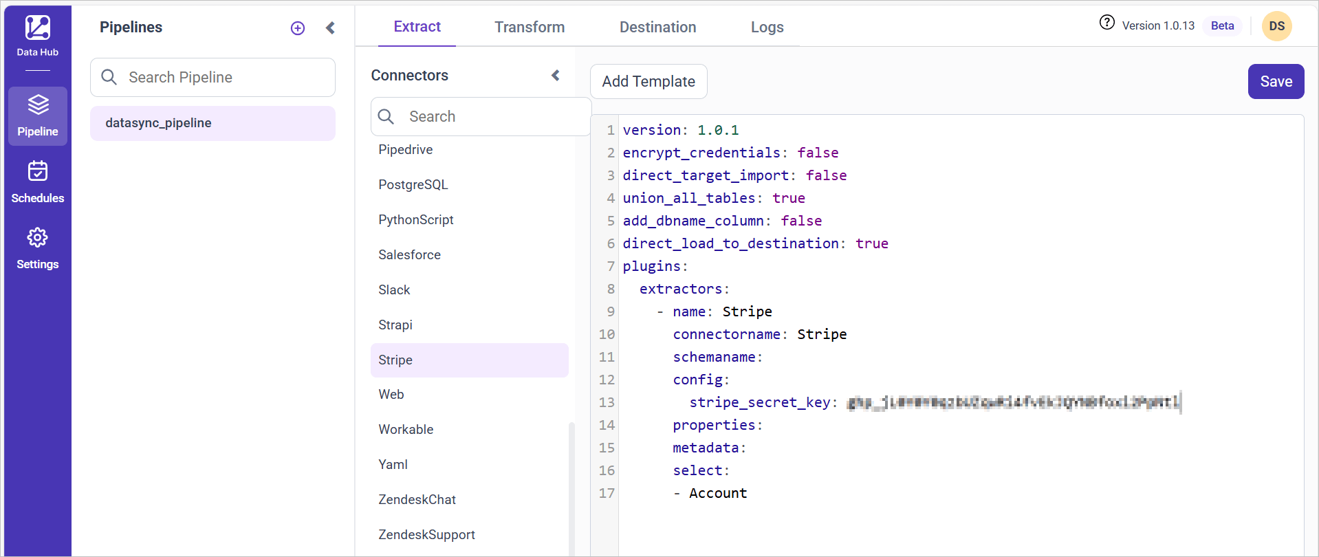
Task: Switch to the Extract tab
Action: pos(417,27)
